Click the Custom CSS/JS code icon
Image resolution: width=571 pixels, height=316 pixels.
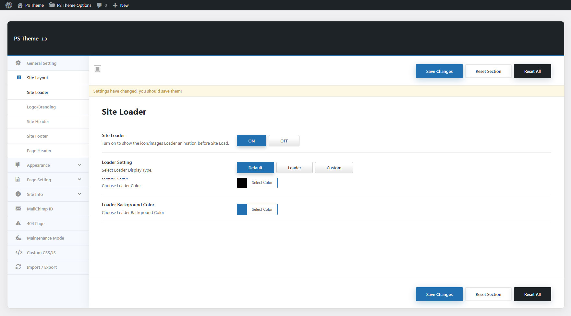click(x=18, y=253)
